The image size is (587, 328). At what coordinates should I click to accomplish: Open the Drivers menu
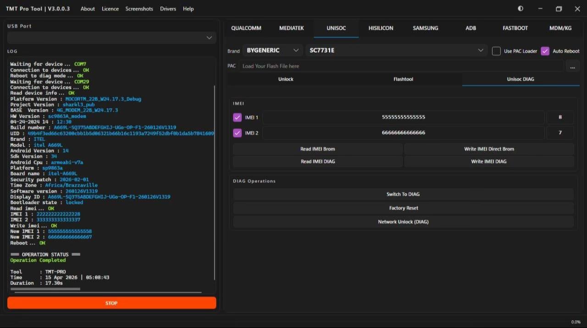pos(168,9)
